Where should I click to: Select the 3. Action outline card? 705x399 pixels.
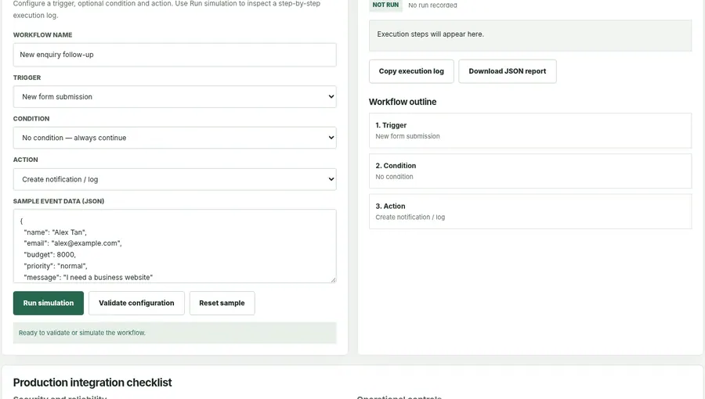[530, 211]
